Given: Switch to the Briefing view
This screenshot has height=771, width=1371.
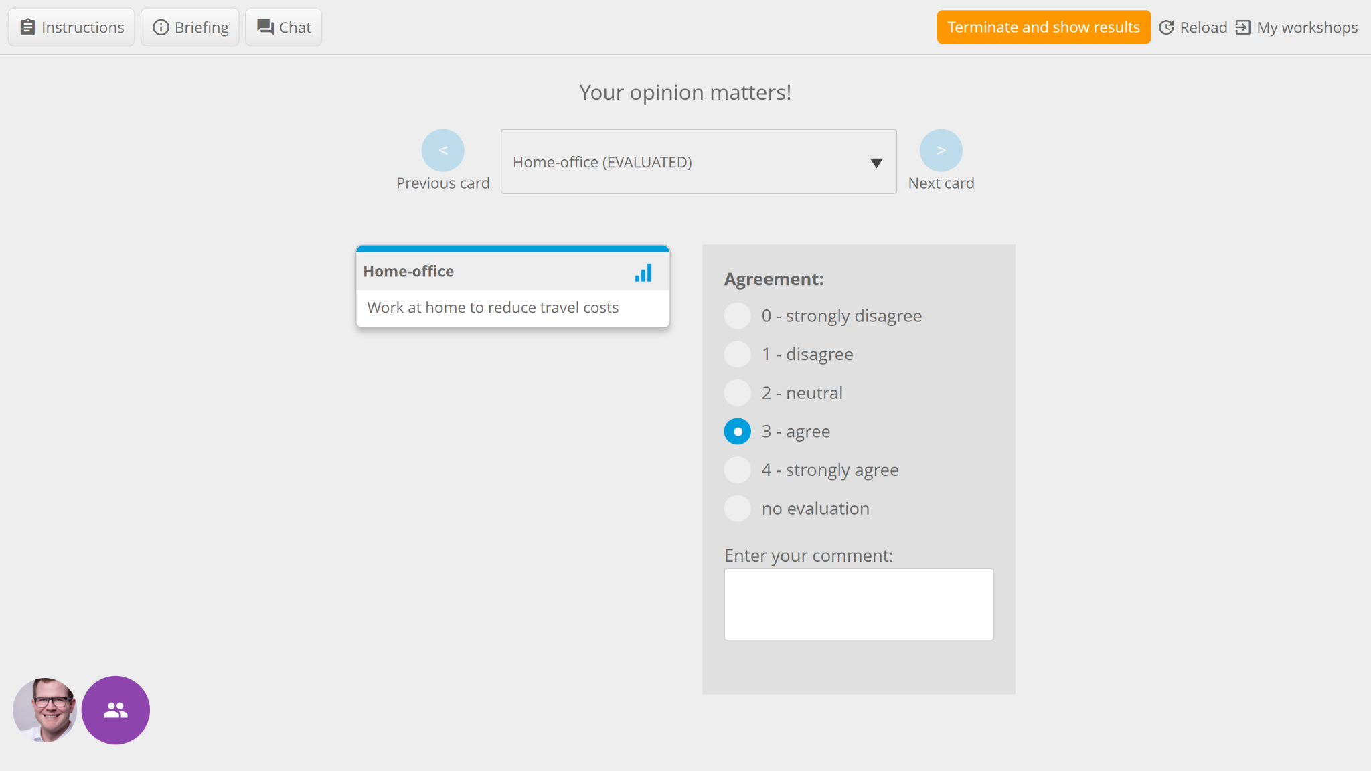Looking at the screenshot, I should 190,27.
